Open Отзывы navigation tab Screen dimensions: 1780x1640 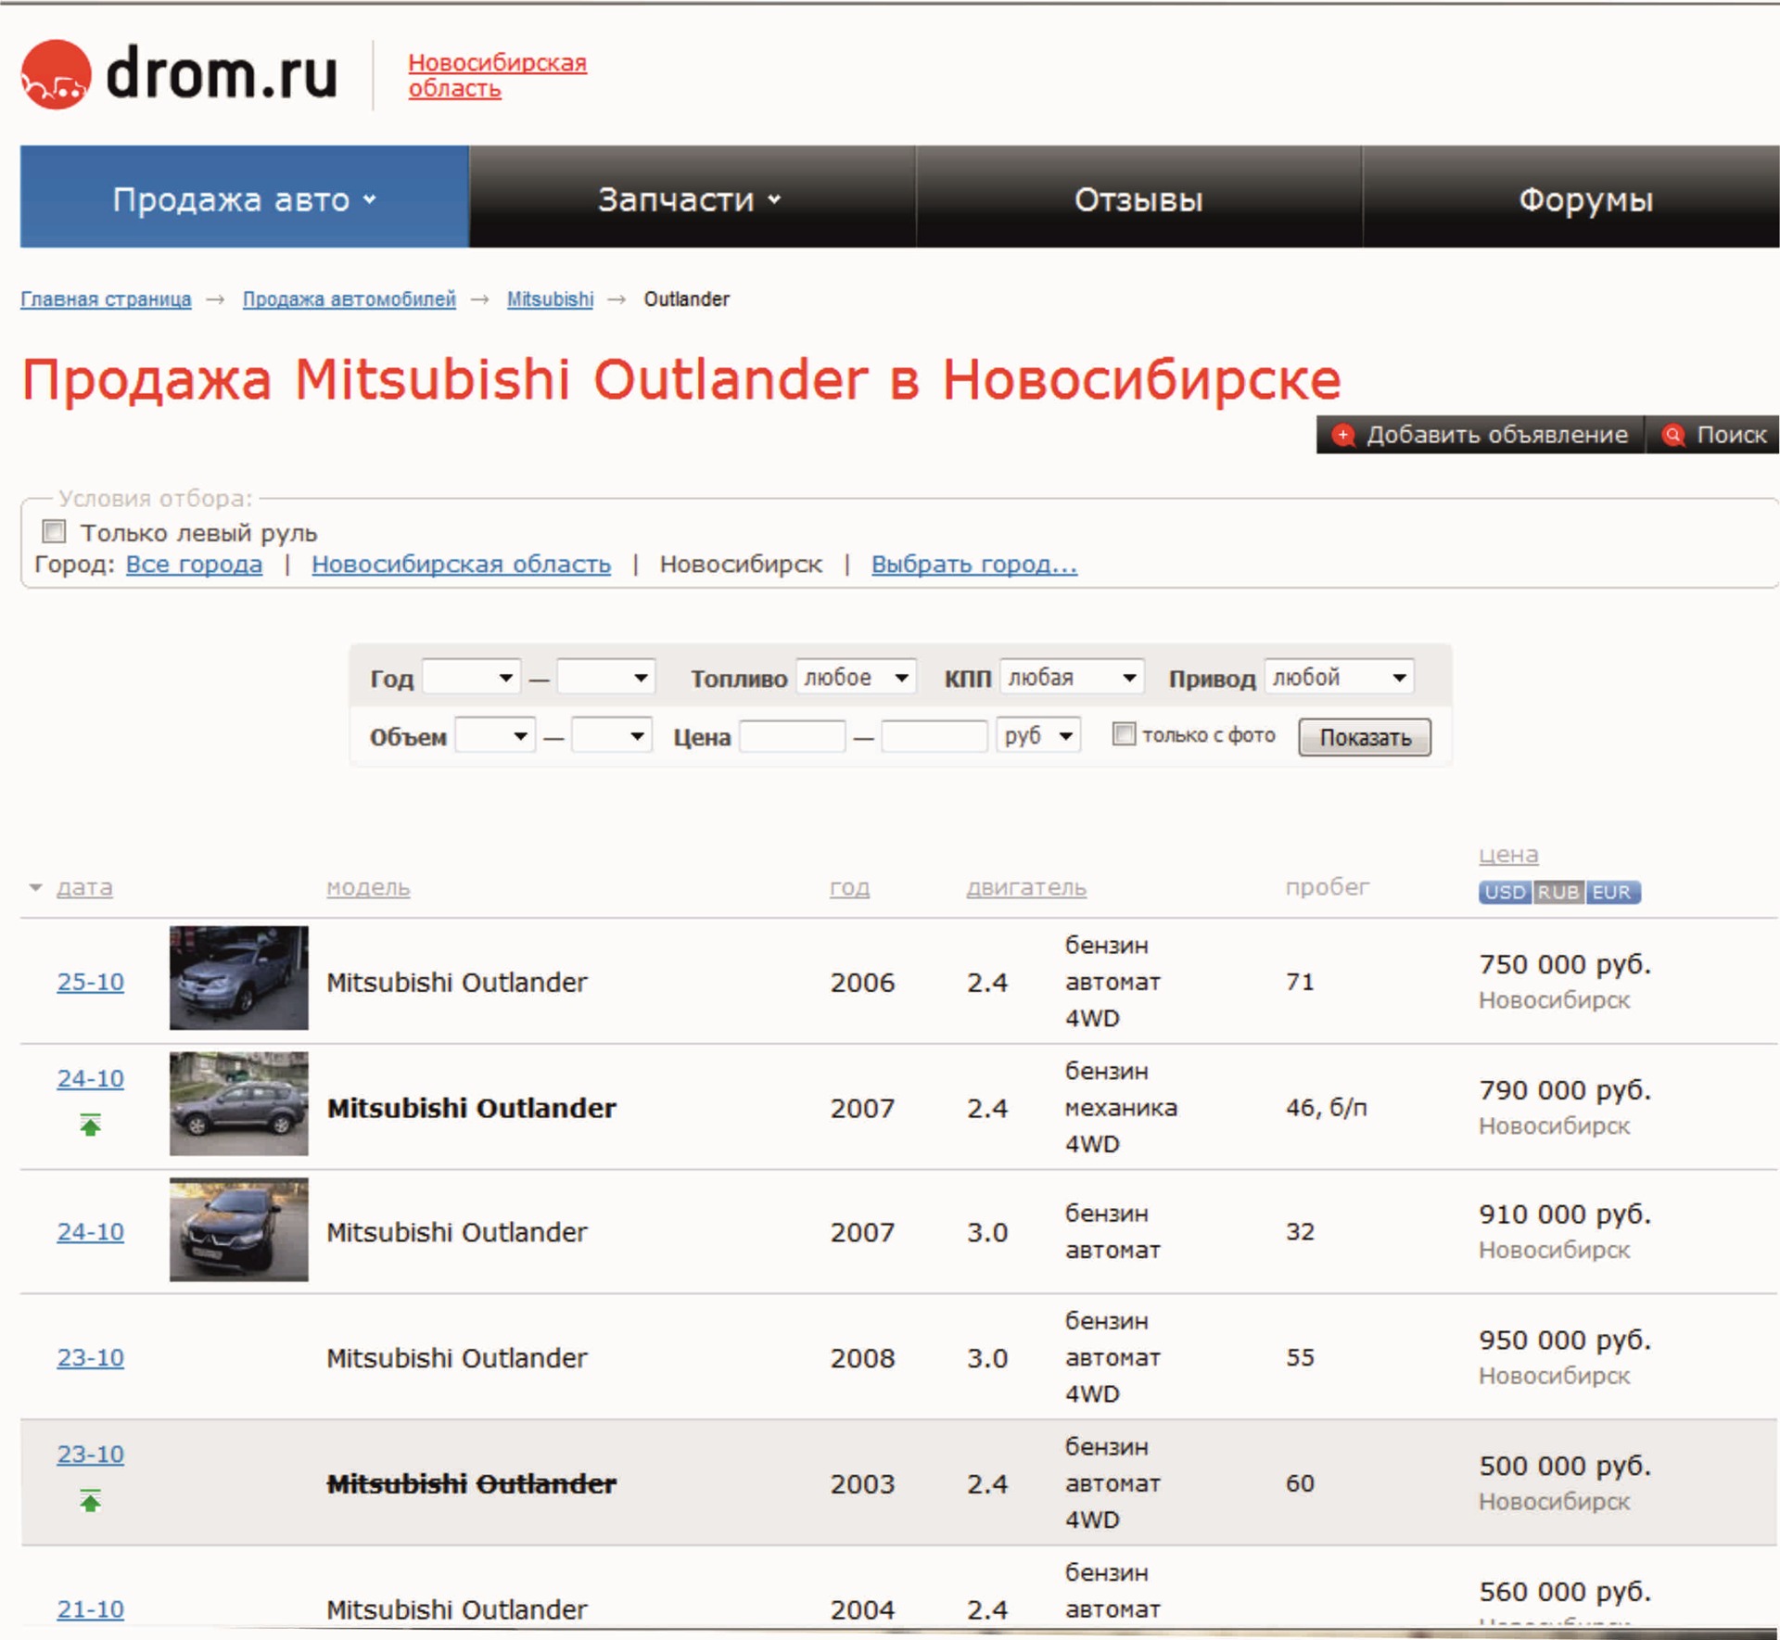[1138, 197]
